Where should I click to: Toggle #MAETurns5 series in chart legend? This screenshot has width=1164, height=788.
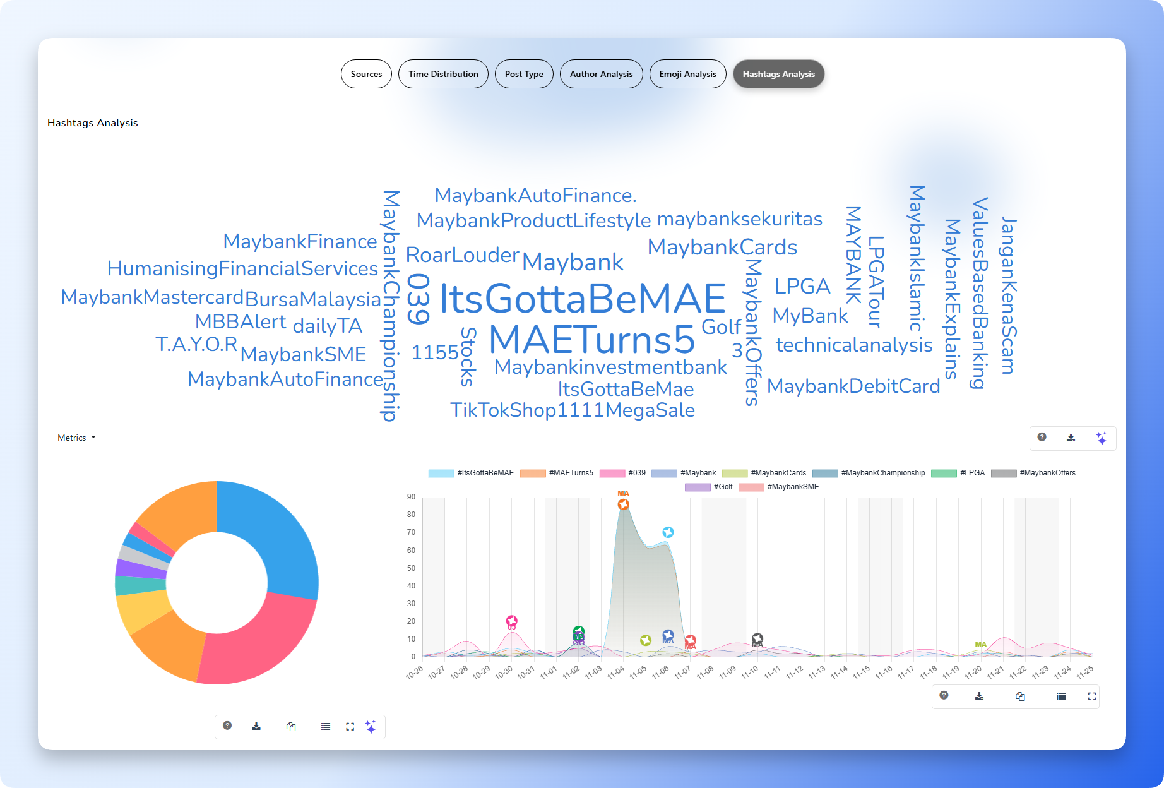click(x=557, y=473)
